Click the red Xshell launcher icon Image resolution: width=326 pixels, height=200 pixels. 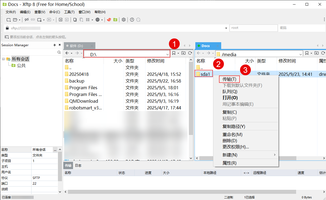(109, 20)
